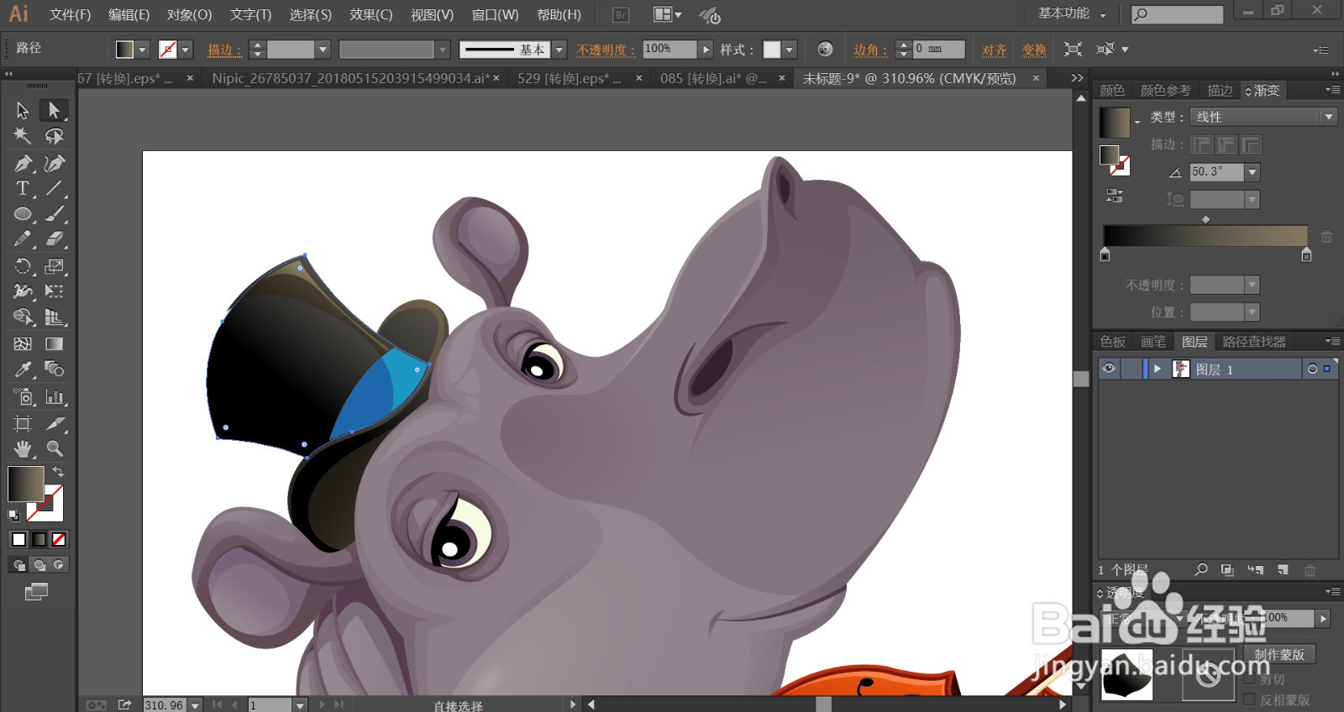Viewport: 1344px width, 712px height.
Task: Toggle the 反相蒙版 invert mask checkbox
Action: tap(1249, 699)
